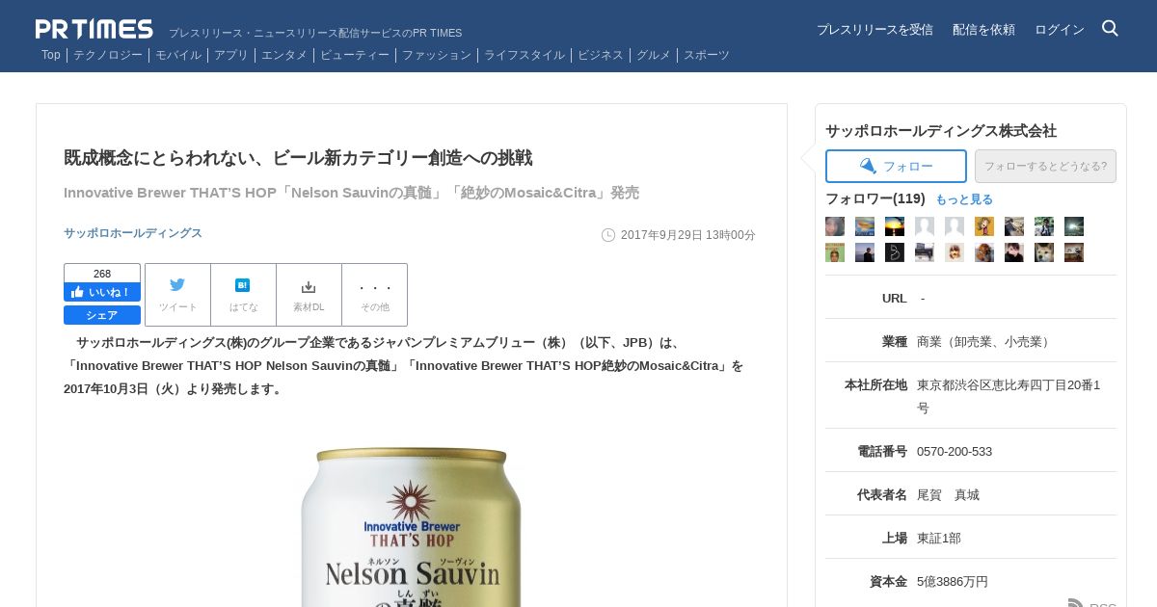This screenshot has height=607, width=1157.
Task: Open 配信を依頼 in header
Action: pos(983,30)
